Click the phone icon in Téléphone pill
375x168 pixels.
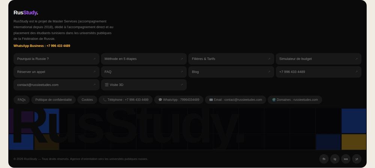pos(105,99)
